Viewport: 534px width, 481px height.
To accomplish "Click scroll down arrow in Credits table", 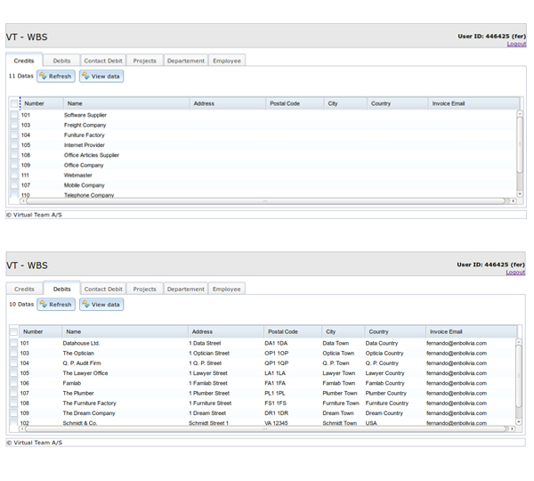I will [520, 194].
